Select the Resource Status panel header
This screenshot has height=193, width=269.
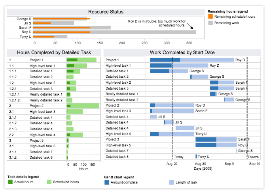point(106,12)
